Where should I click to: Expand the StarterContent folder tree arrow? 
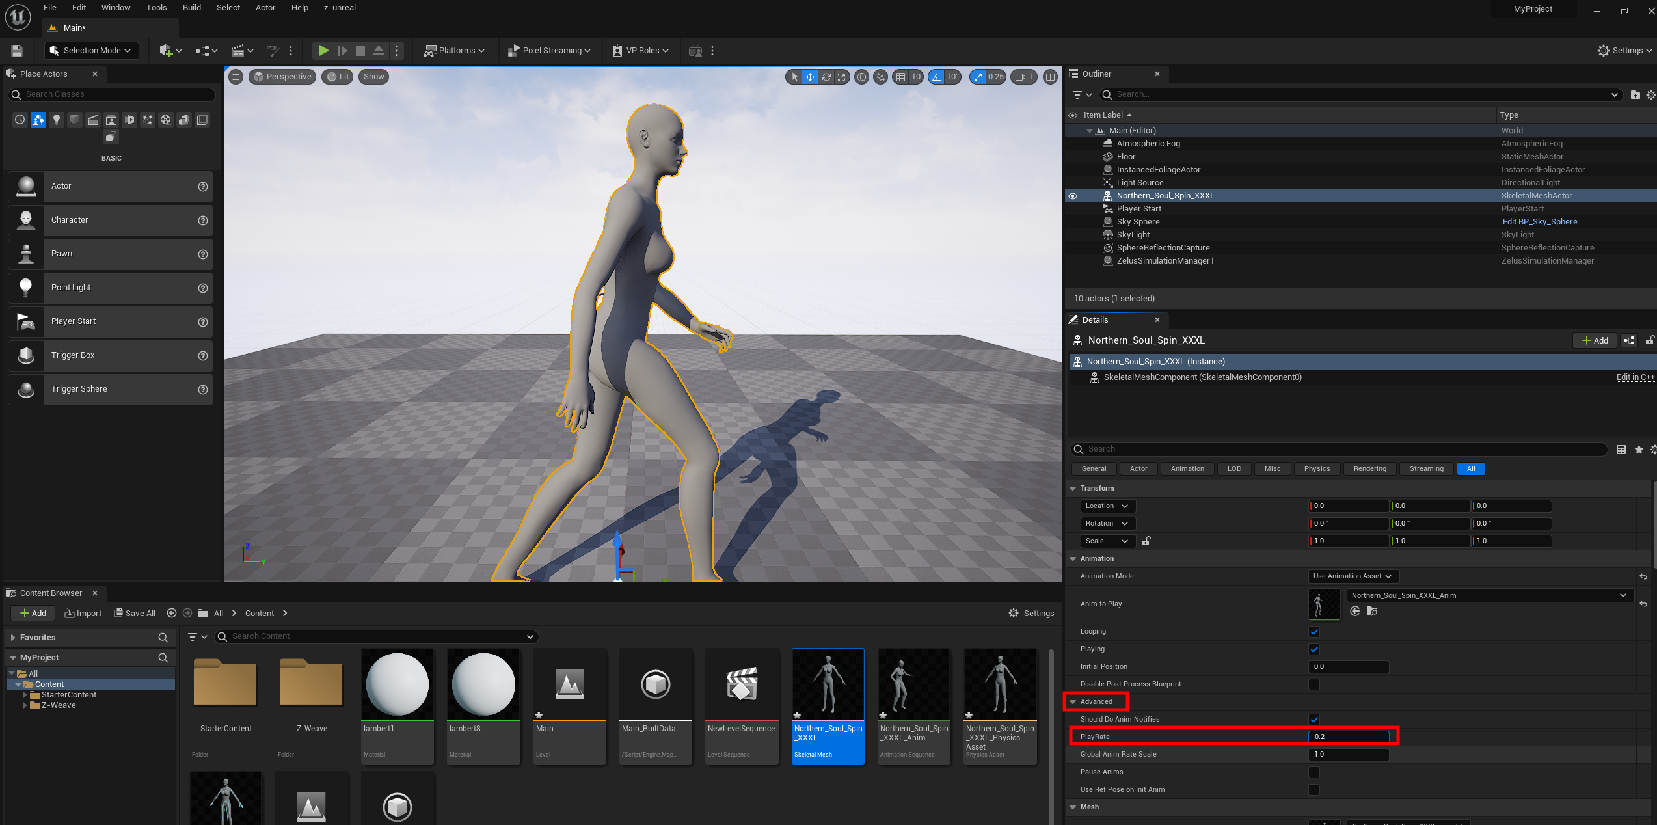[x=25, y=696]
